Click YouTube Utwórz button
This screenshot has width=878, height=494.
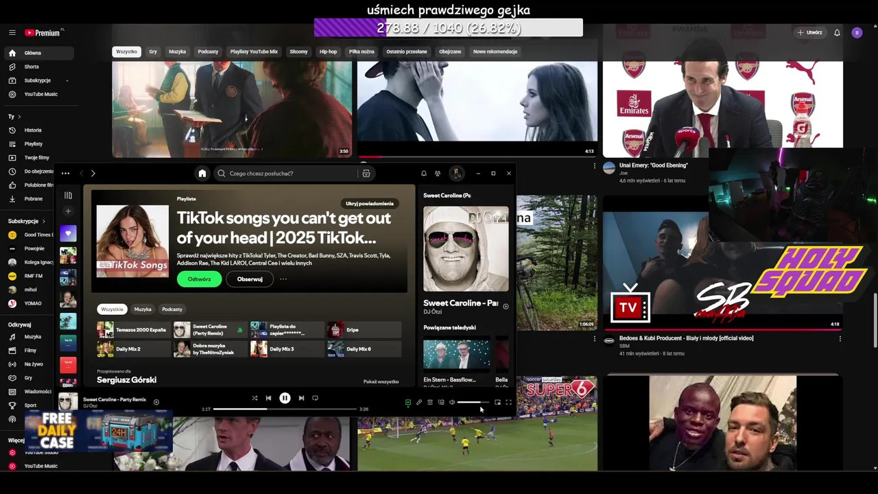click(x=809, y=32)
